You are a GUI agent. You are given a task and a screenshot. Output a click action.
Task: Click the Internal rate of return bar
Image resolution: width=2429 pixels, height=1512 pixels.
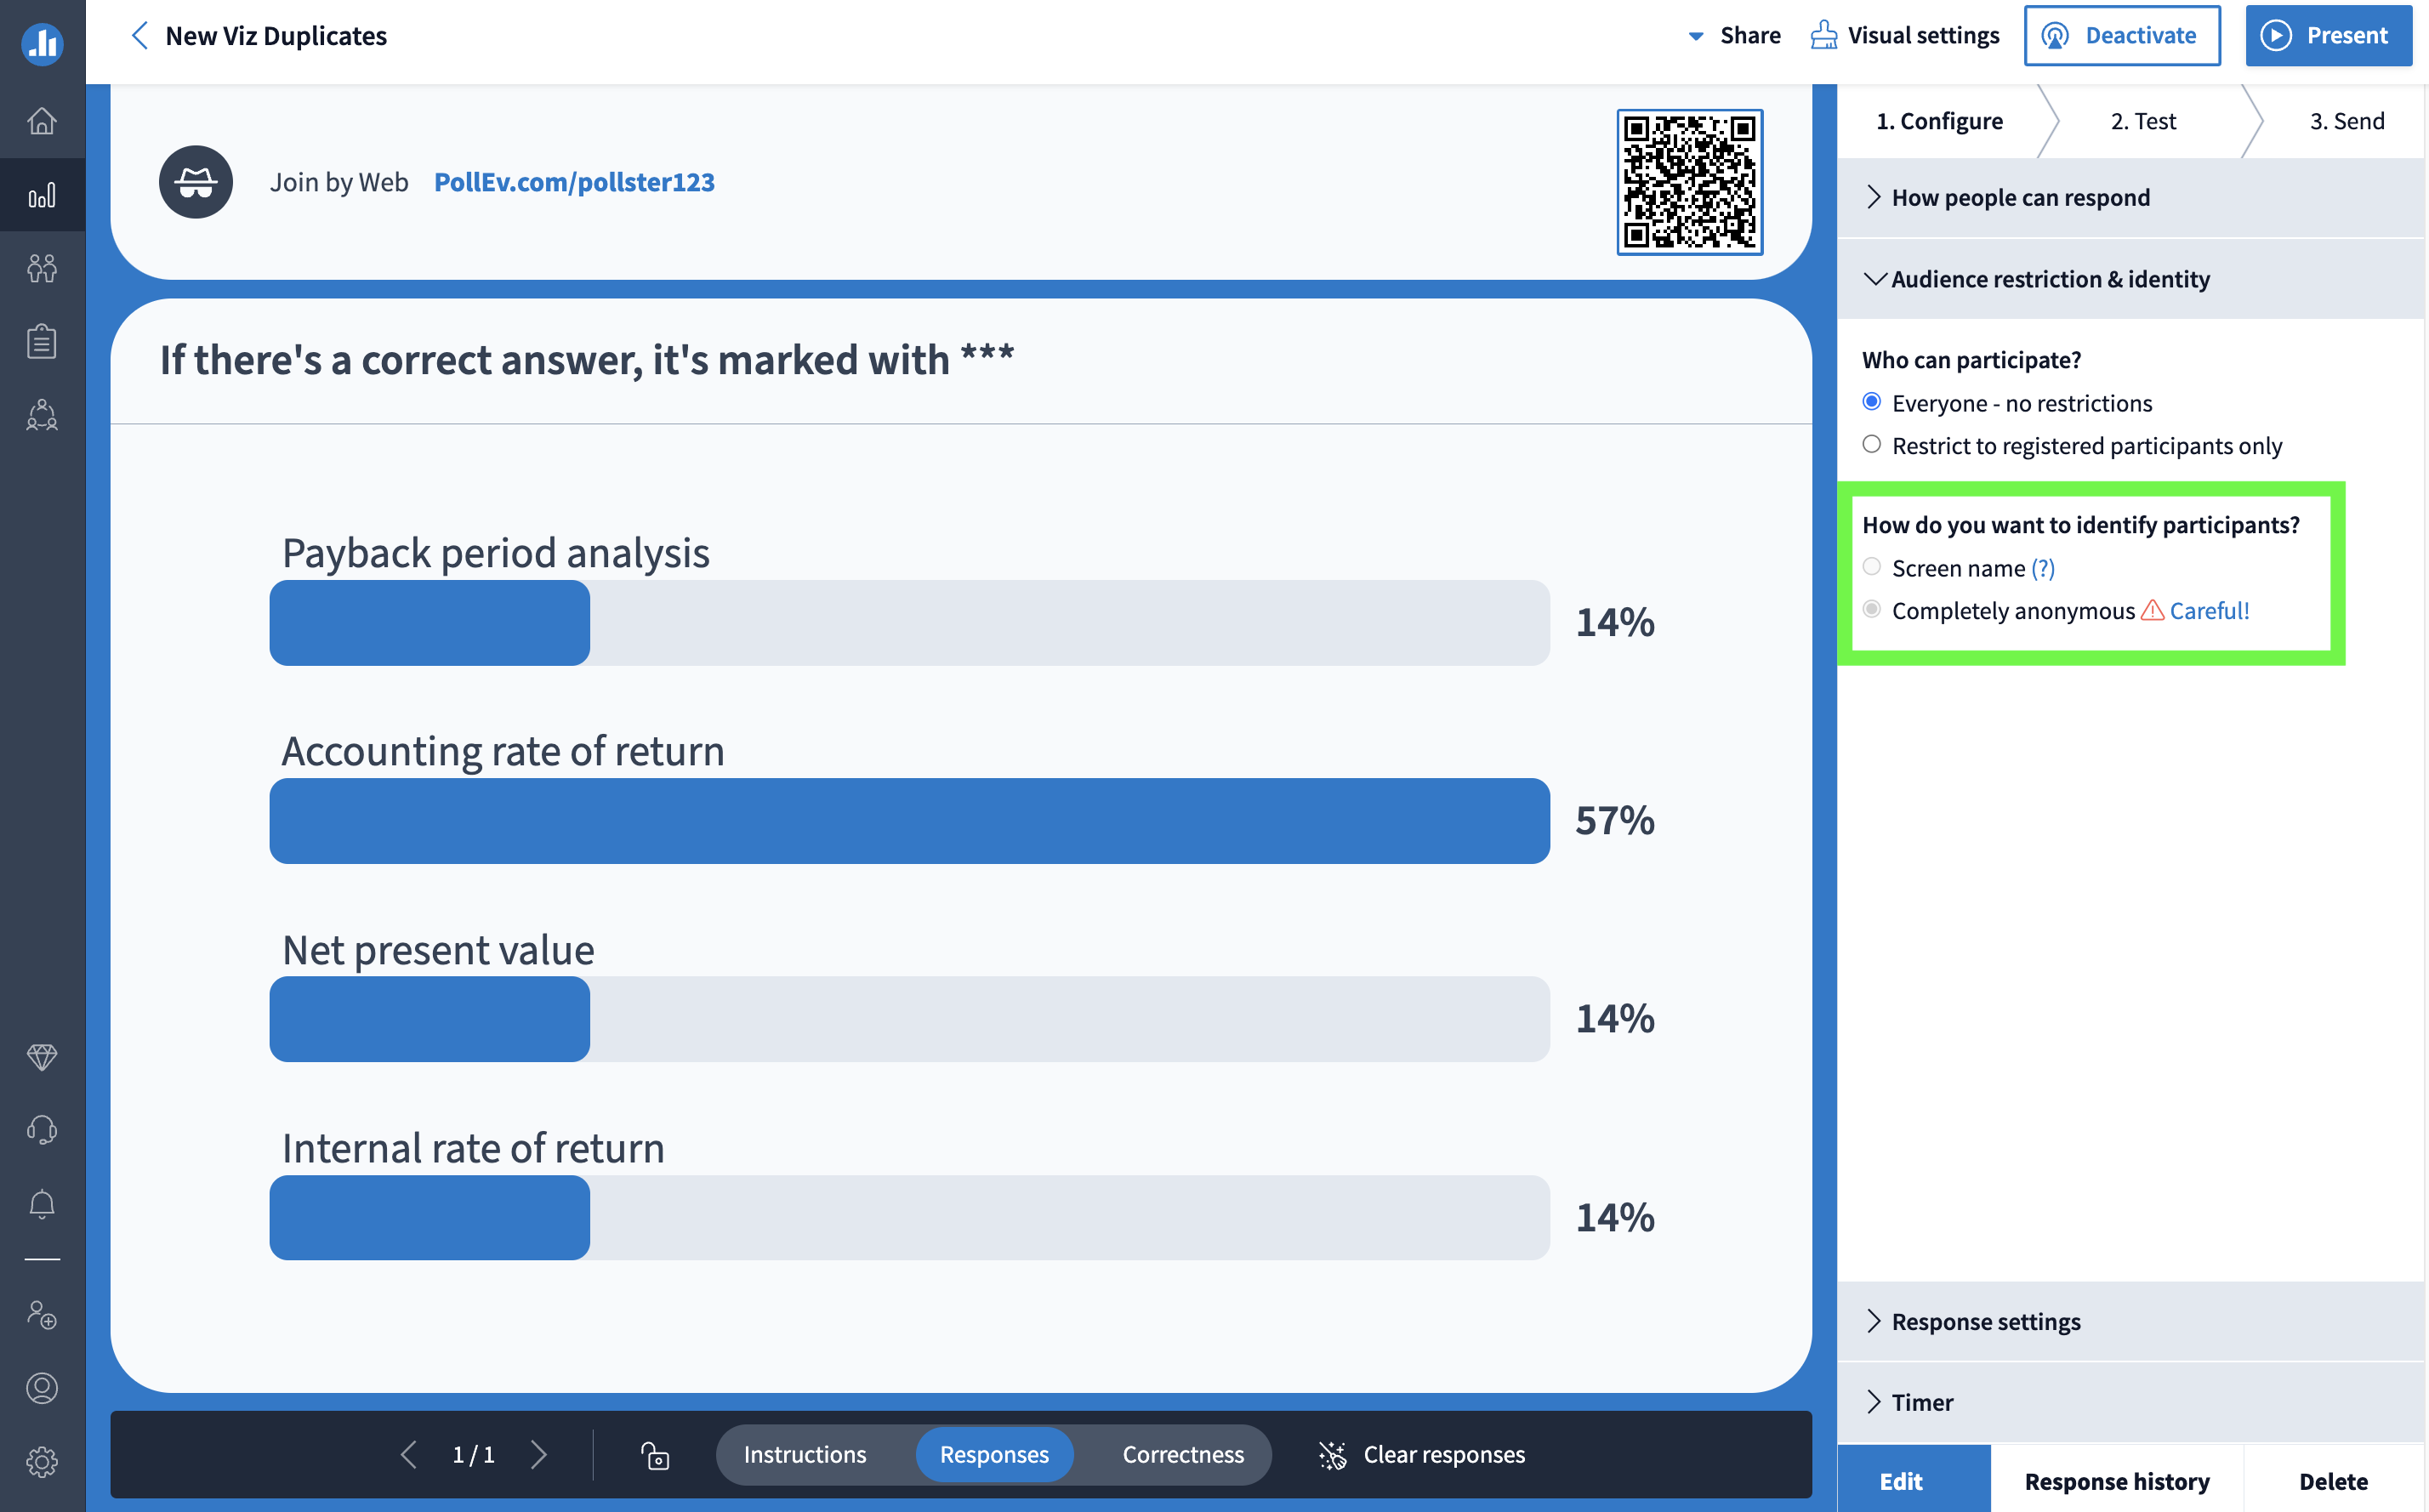(909, 1217)
